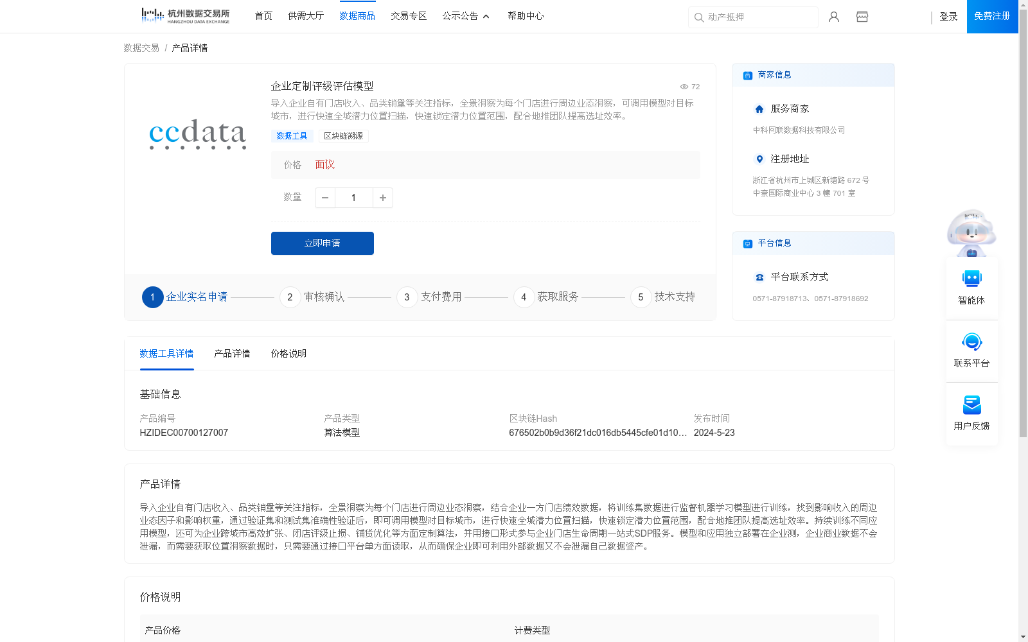
Task: Click the 数据工具 tag
Action: pos(292,136)
